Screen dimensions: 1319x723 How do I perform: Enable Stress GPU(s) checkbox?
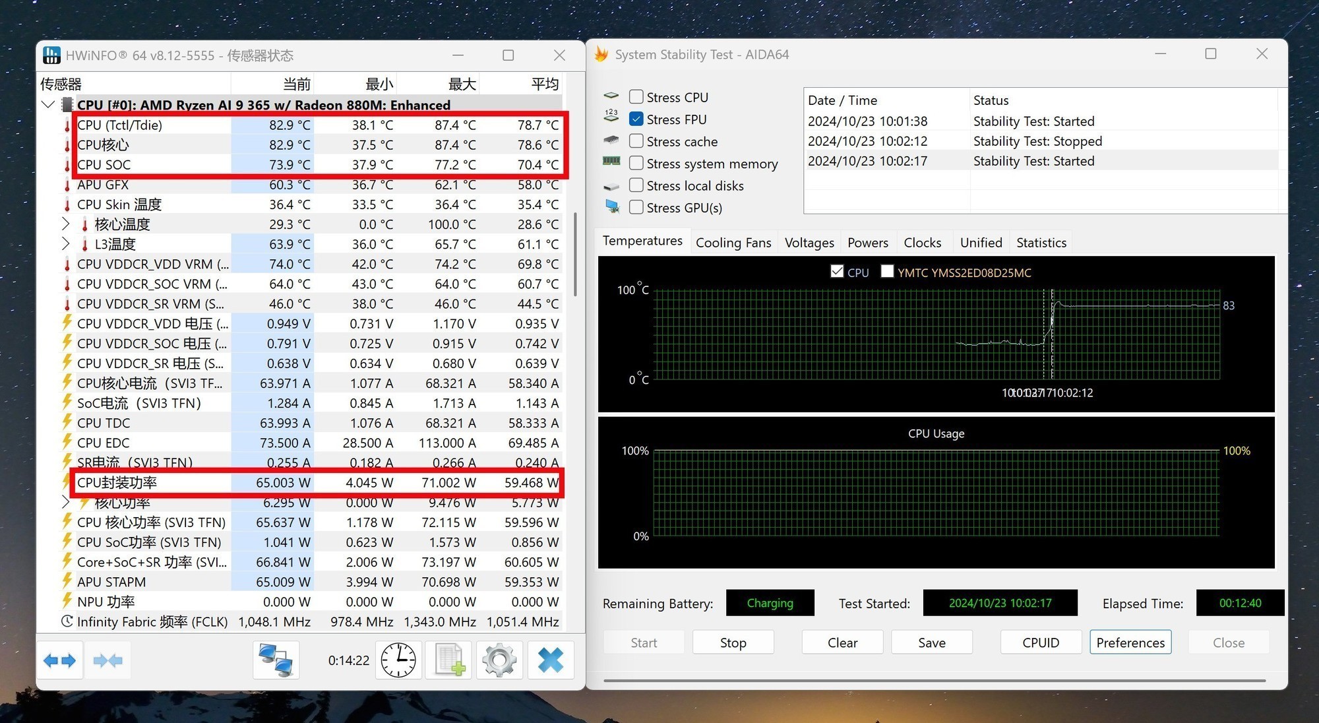click(636, 206)
